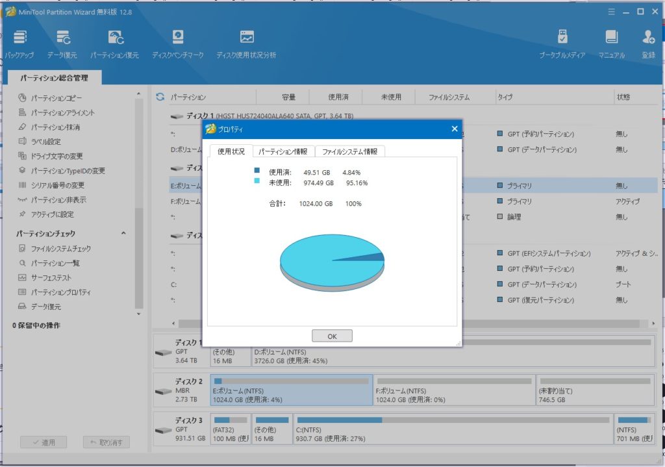The image size is (665, 467).
Task: Click the sidebar scroll down arrow
Action: tap(138, 314)
